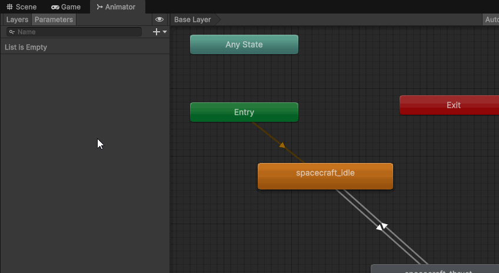Viewport: 499px width, 273px height.
Task: Switch to the Game tab
Action: coord(66,6)
